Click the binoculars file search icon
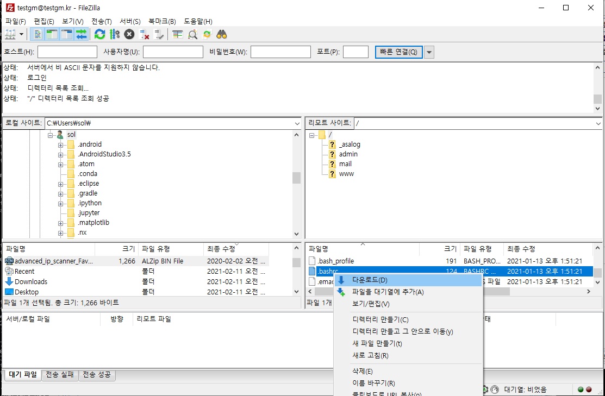The width and height of the screenshot is (605, 396). click(x=221, y=34)
